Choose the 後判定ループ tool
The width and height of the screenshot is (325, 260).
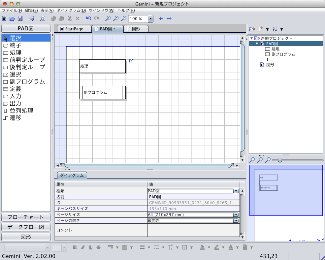pyautogui.click(x=26, y=67)
